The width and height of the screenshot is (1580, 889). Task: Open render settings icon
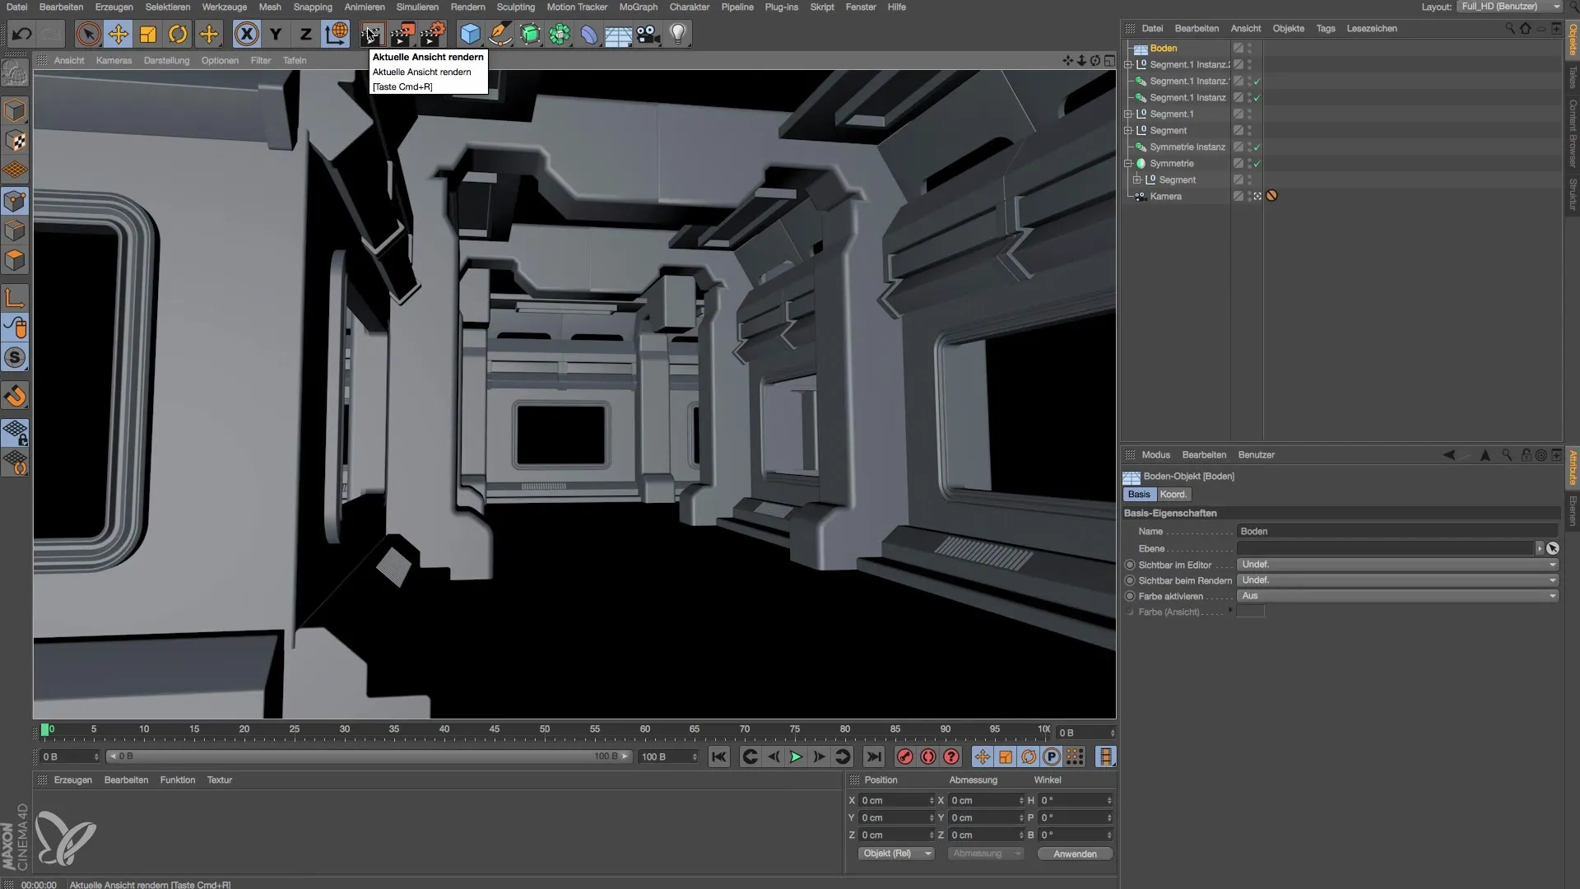click(x=433, y=35)
